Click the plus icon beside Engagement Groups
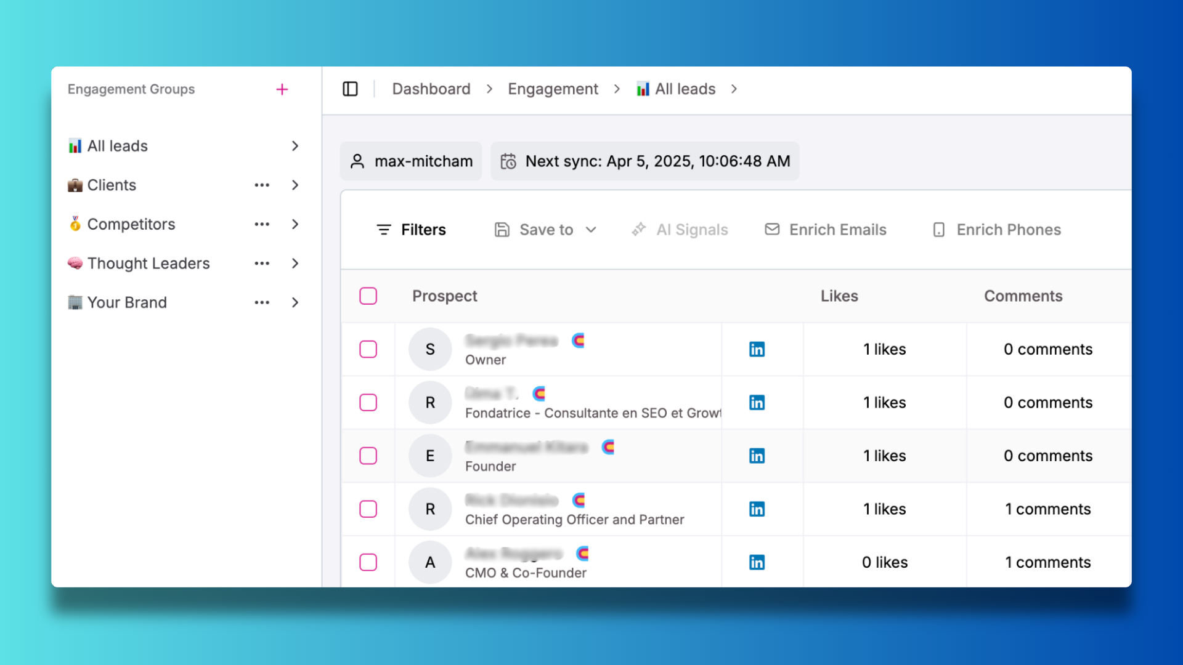The image size is (1183, 665). tap(282, 89)
